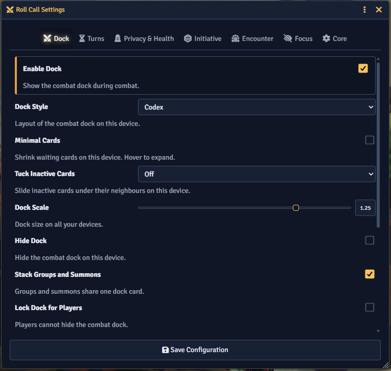
Task: Click the Dock tab swords icon
Action: [47, 38]
